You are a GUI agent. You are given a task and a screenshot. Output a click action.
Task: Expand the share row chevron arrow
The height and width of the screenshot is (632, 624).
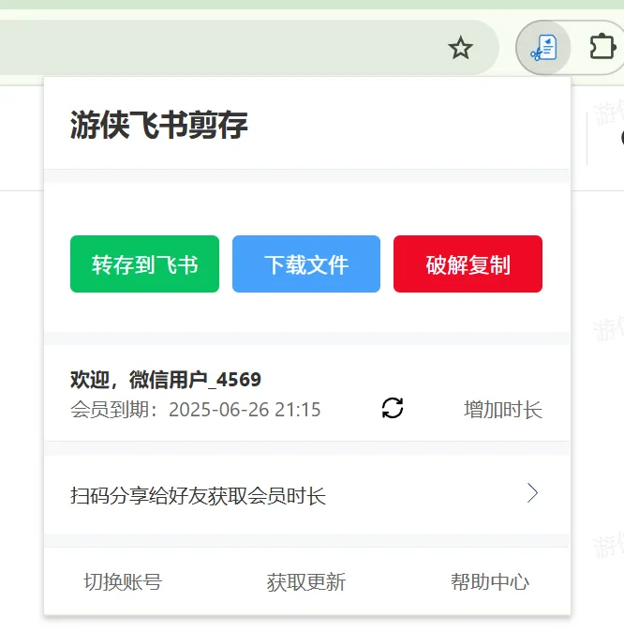point(532,493)
